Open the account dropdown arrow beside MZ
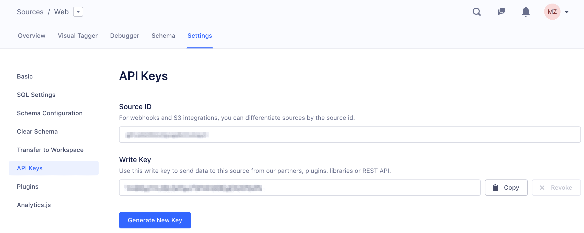 [x=567, y=12]
